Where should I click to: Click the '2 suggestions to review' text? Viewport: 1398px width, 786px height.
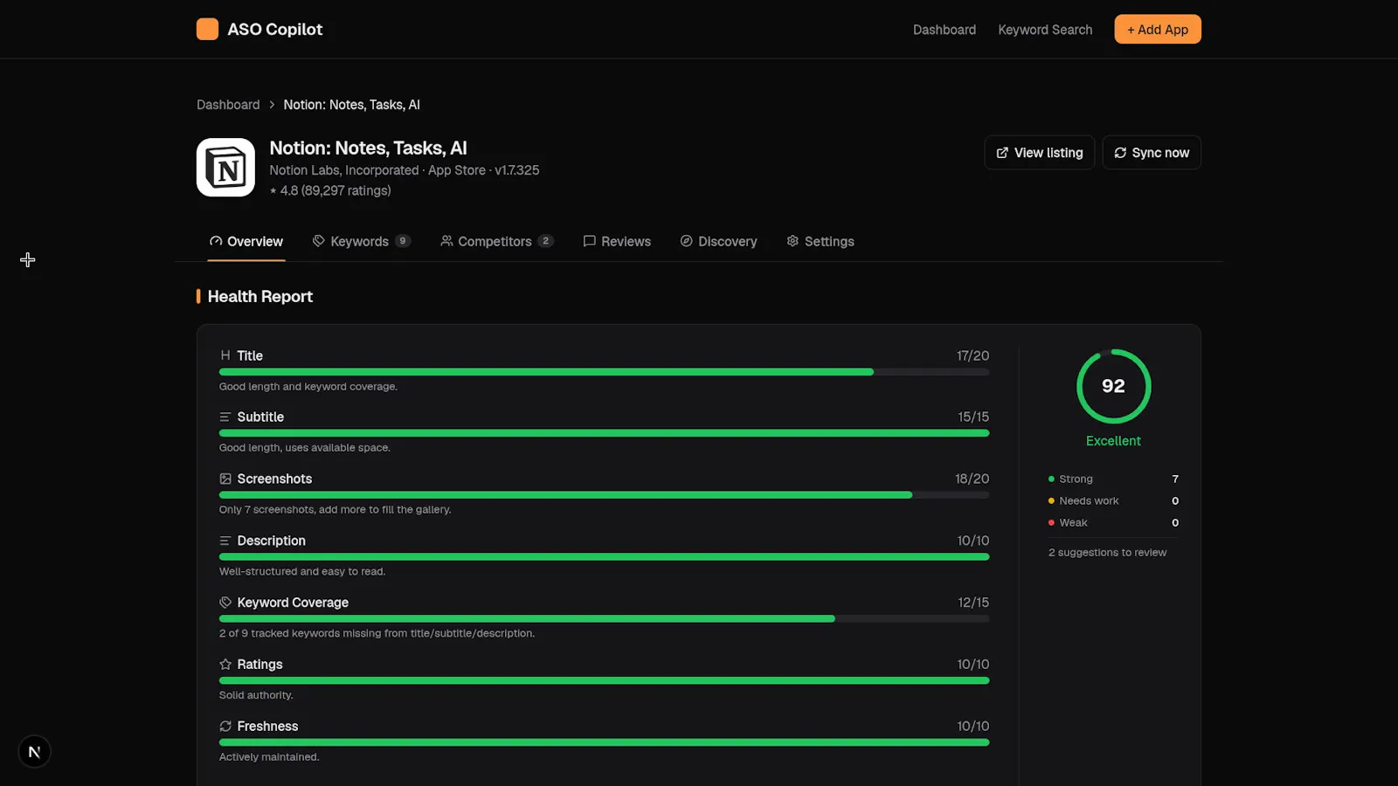click(x=1107, y=553)
